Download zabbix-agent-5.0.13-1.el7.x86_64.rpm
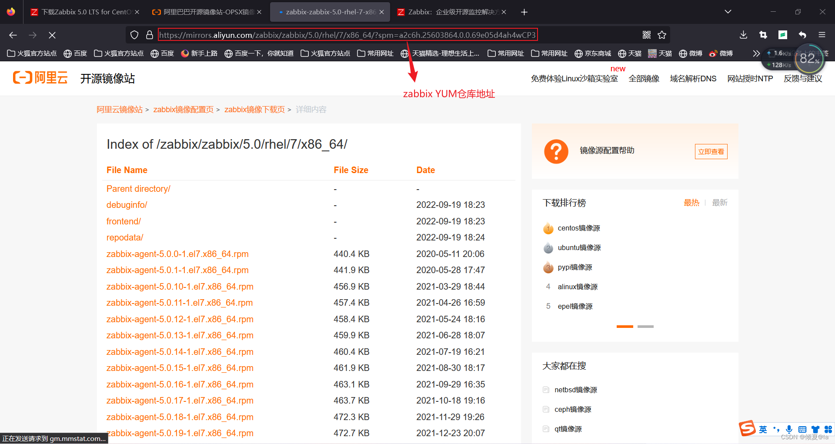 tap(180, 335)
